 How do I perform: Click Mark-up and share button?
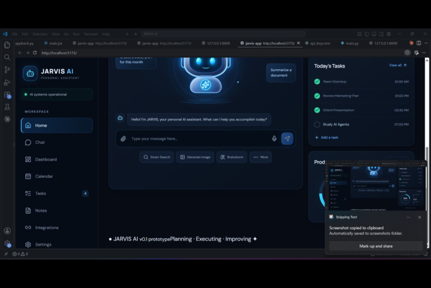[376, 246]
